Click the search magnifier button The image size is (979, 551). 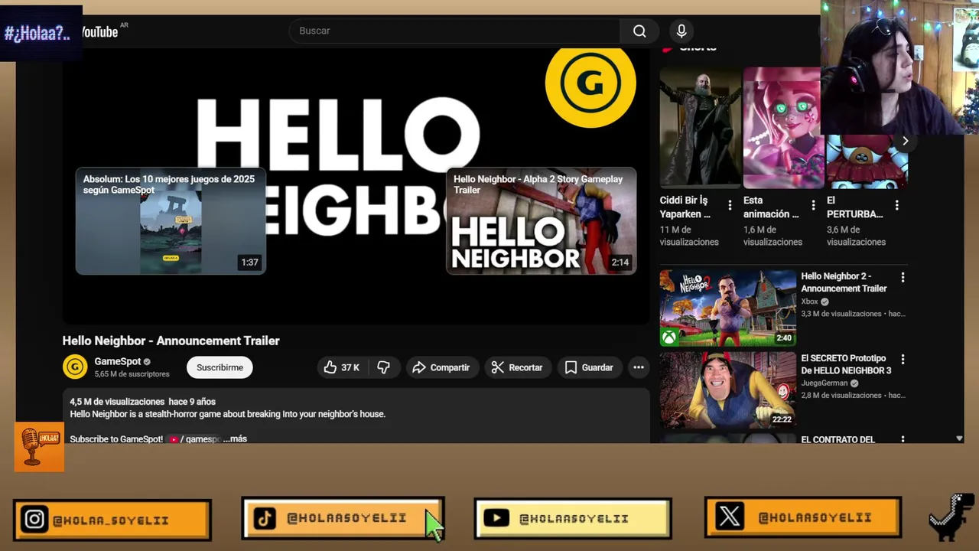639,31
